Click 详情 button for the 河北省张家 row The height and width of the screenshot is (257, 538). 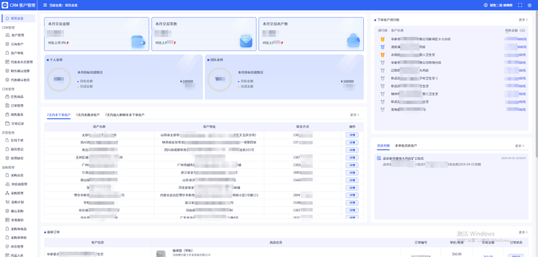(x=352, y=188)
